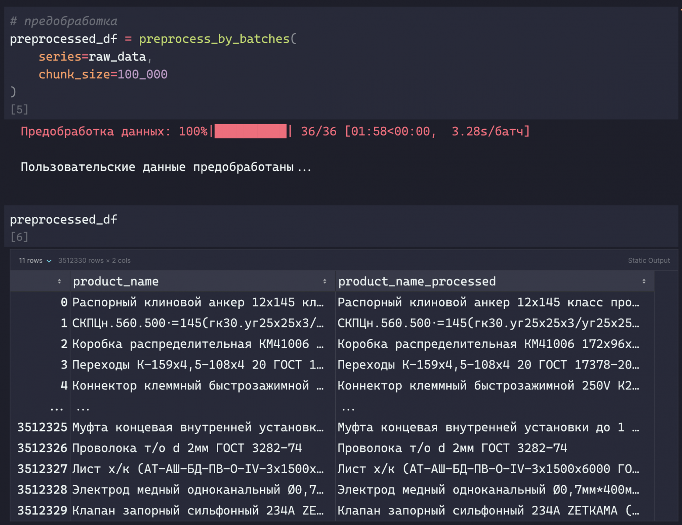Open the 11 rows dropdown

(x=35, y=261)
